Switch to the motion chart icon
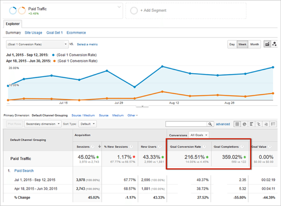Viewport: 281px width, 206px height. pos(274,44)
